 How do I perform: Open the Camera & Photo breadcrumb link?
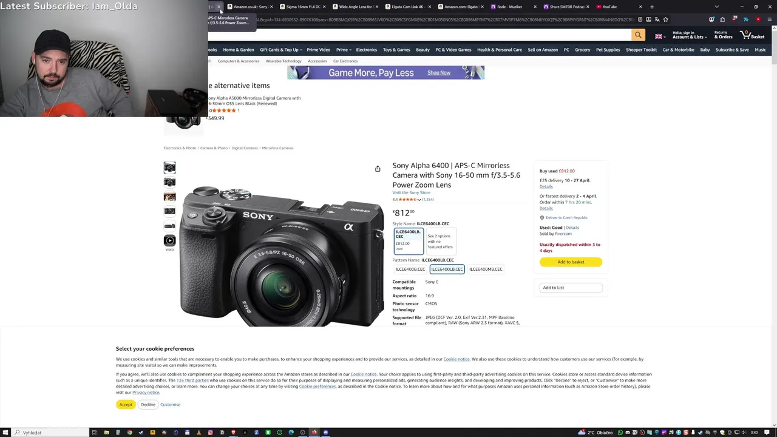point(214,148)
